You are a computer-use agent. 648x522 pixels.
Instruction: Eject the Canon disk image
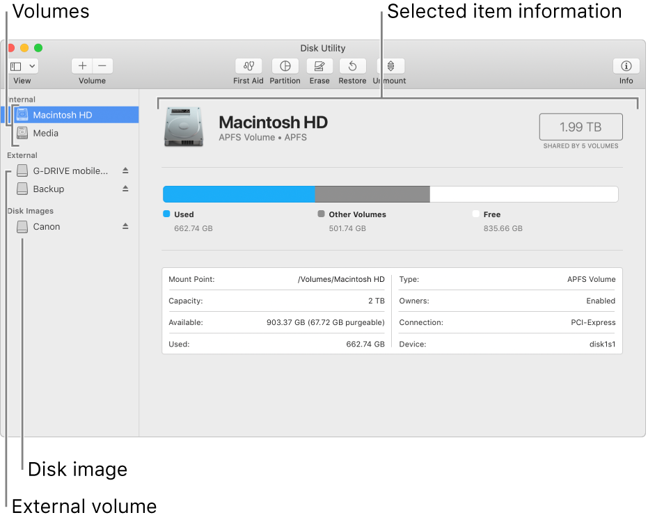pos(126,226)
